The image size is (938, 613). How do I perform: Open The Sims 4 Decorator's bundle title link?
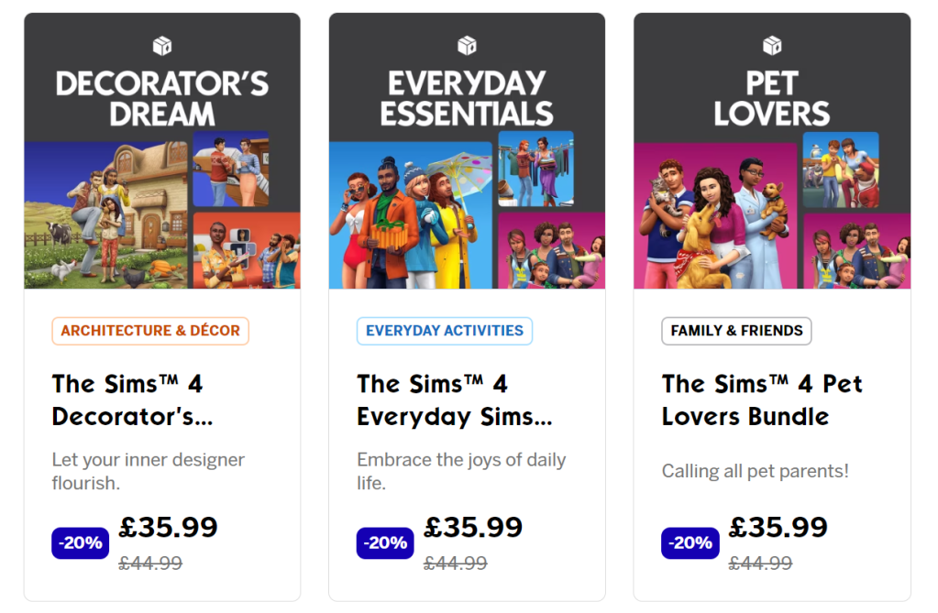coord(132,400)
